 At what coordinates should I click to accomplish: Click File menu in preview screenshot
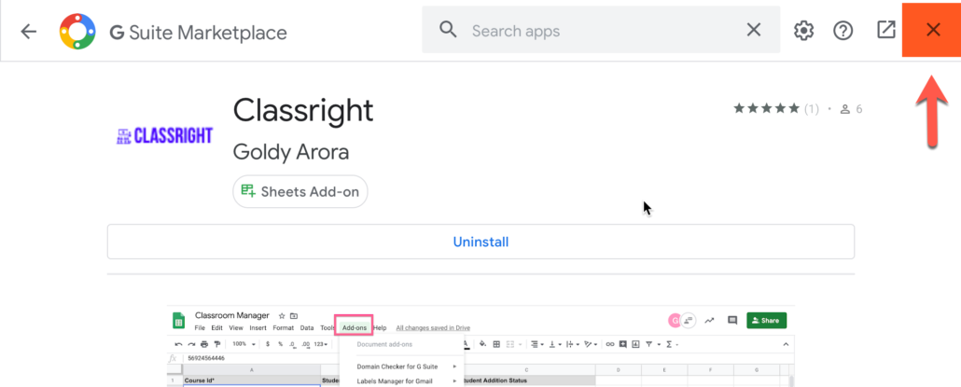pyautogui.click(x=200, y=327)
